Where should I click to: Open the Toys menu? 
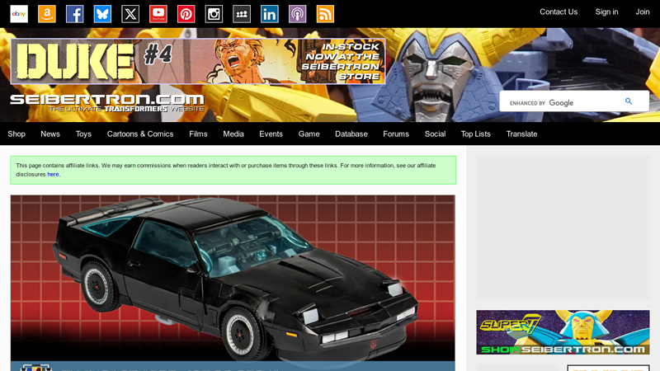(83, 134)
